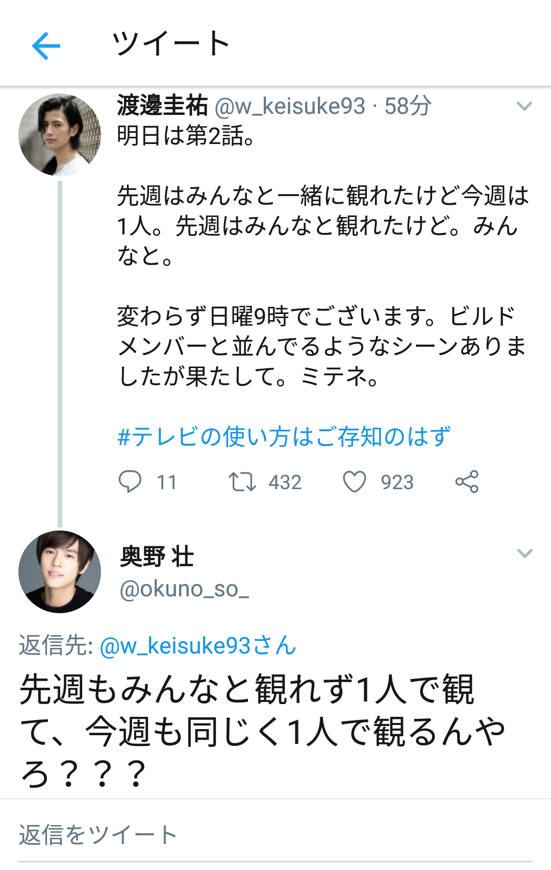
Task: Open the @w_keisuke93 handle in header
Action: click(x=290, y=106)
